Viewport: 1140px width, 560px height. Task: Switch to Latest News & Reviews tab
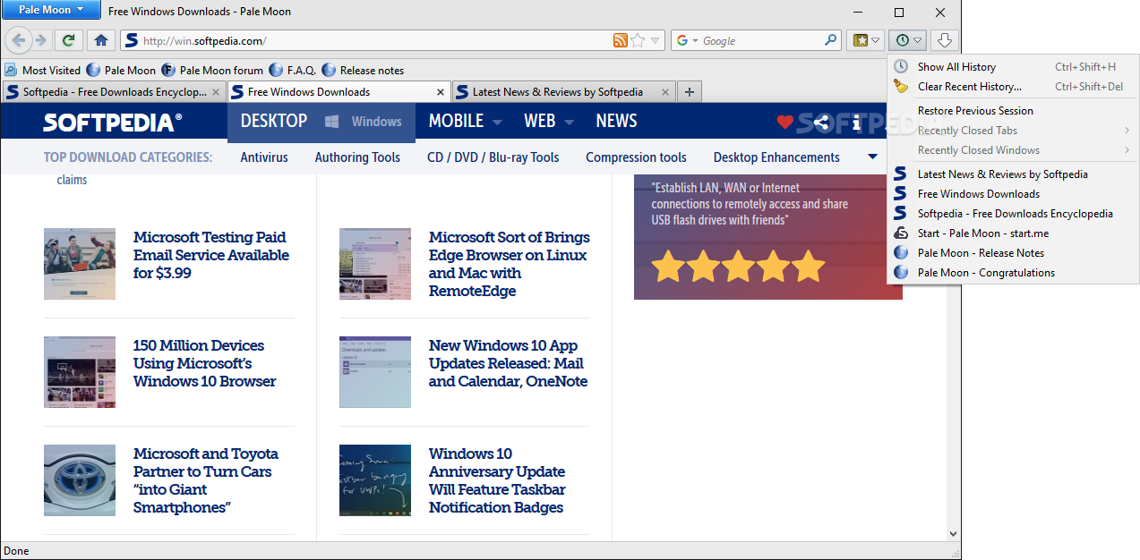(564, 92)
